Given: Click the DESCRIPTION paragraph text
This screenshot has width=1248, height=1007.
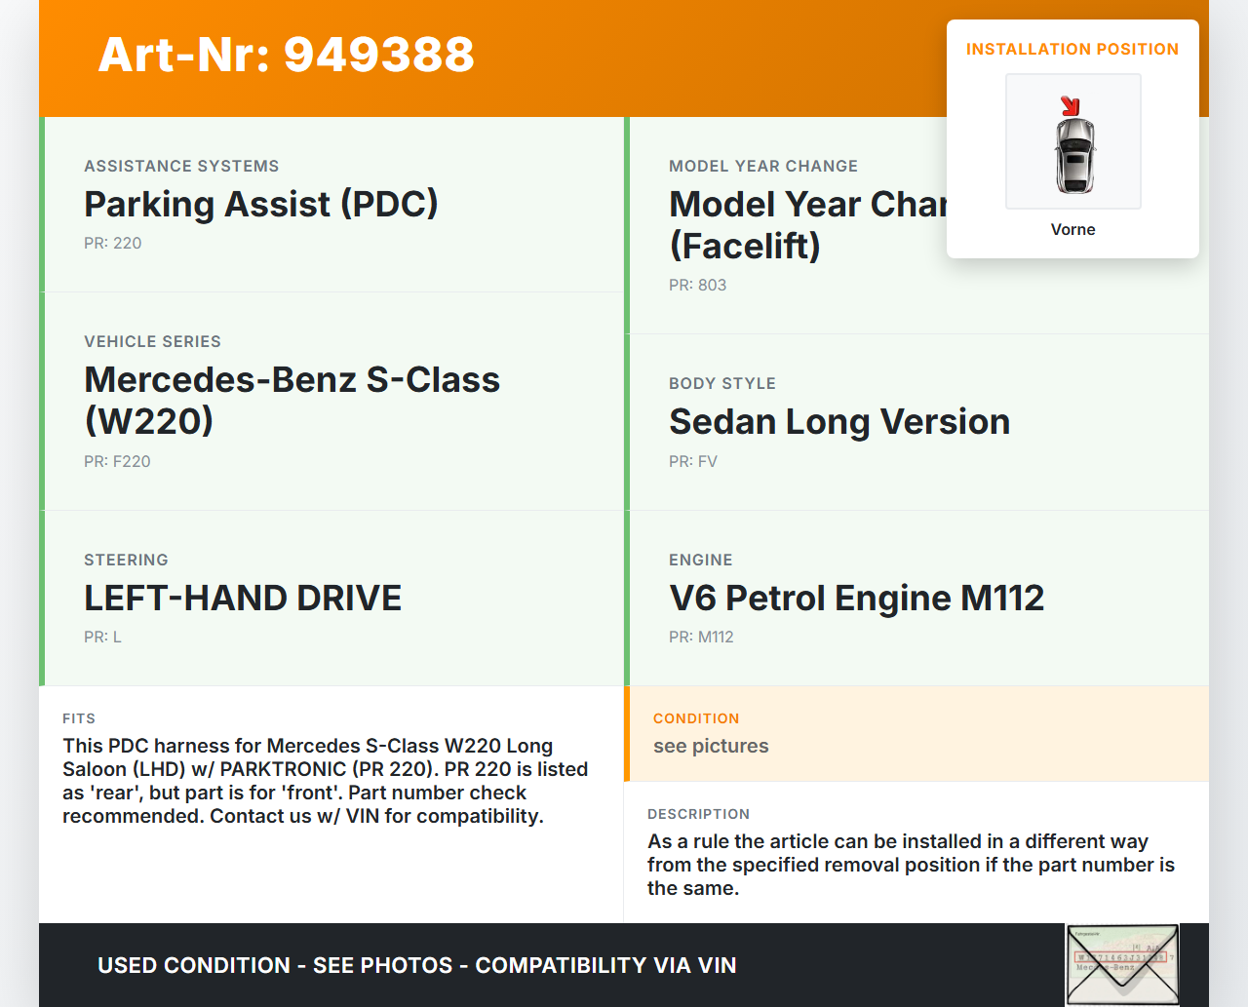Looking at the screenshot, I should [x=911, y=865].
